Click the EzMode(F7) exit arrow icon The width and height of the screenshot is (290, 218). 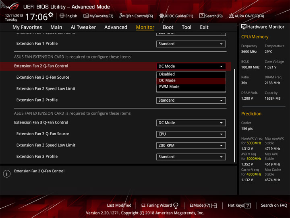point(215,205)
